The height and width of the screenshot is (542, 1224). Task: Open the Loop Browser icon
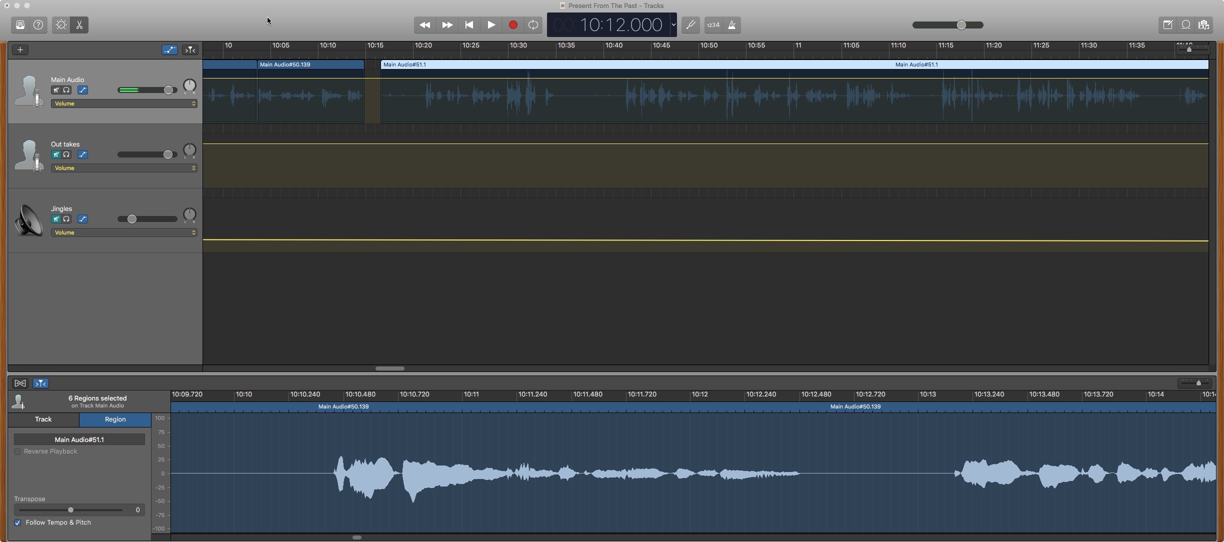(1186, 25)
